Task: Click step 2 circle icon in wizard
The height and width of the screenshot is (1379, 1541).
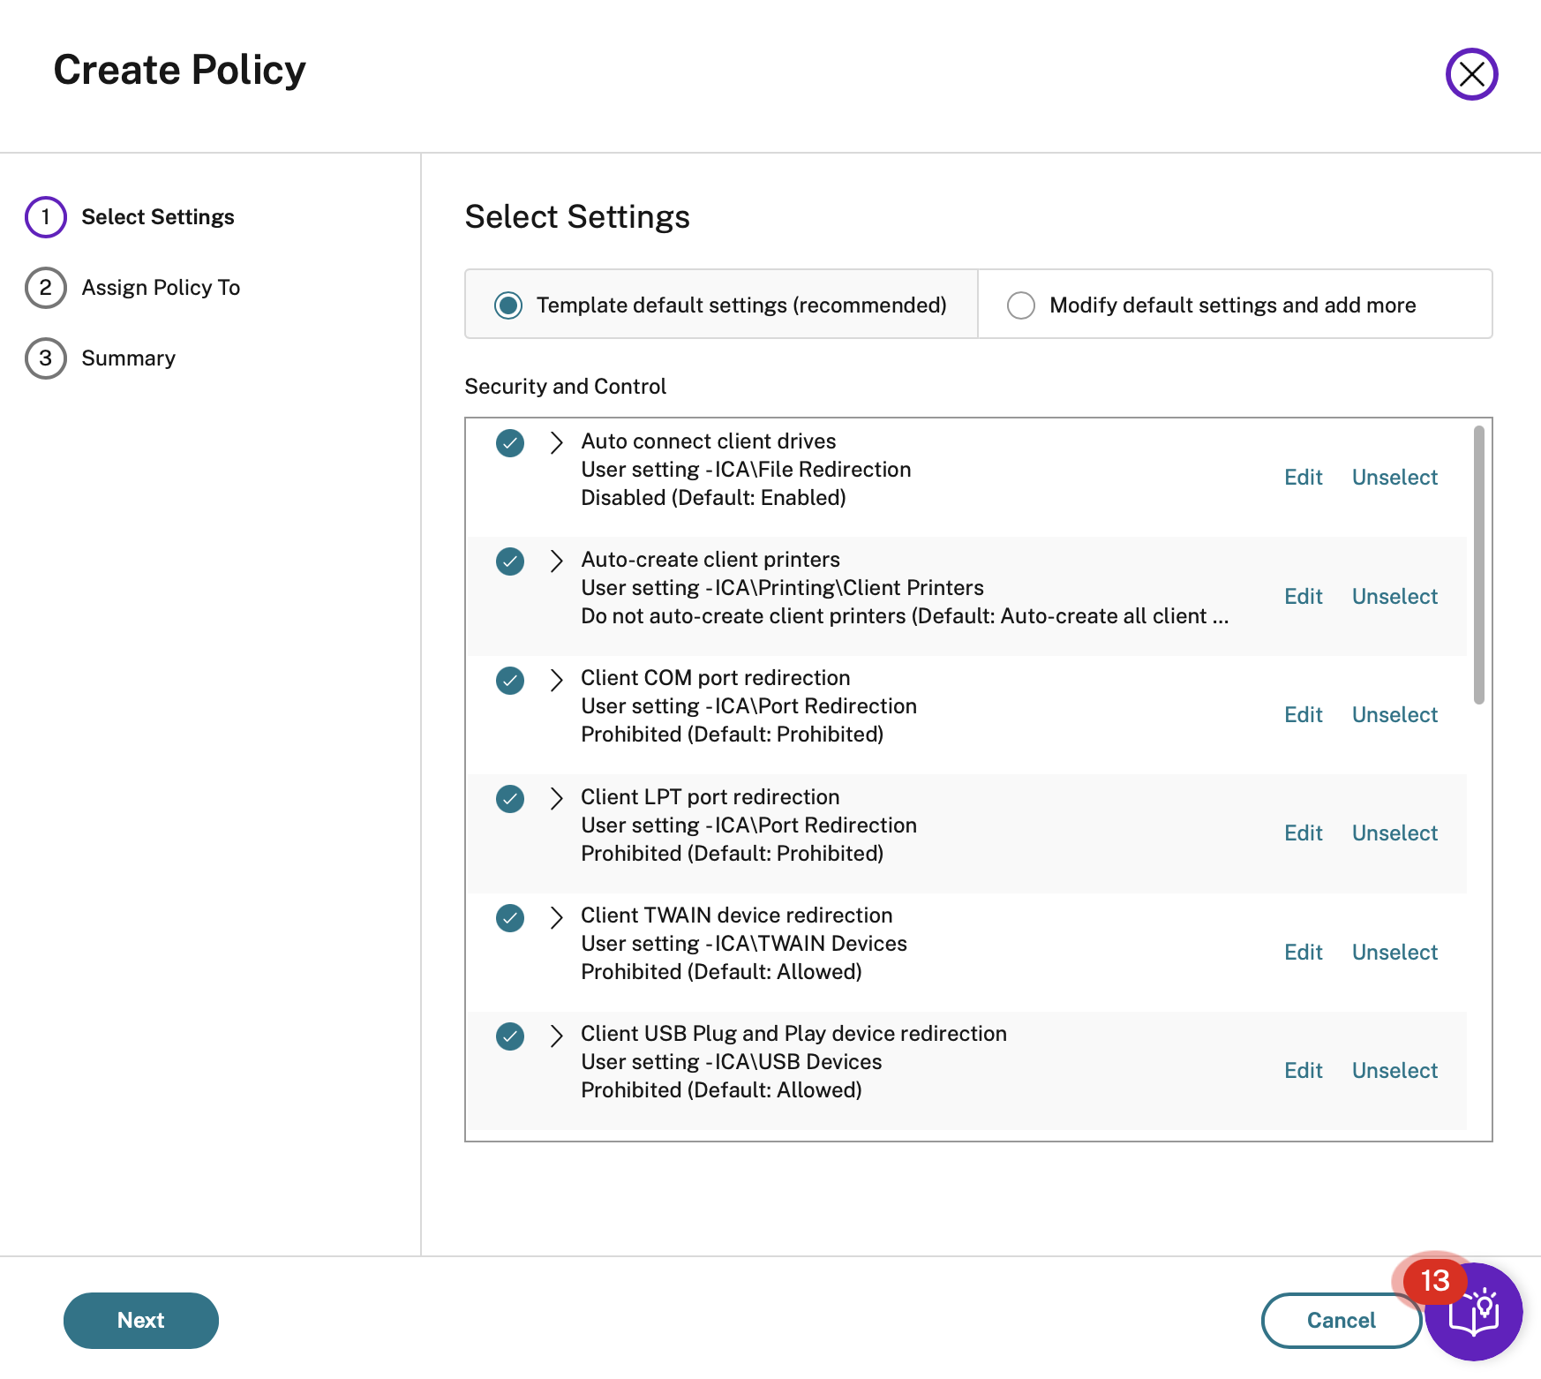Action: [x=46, y=288]
